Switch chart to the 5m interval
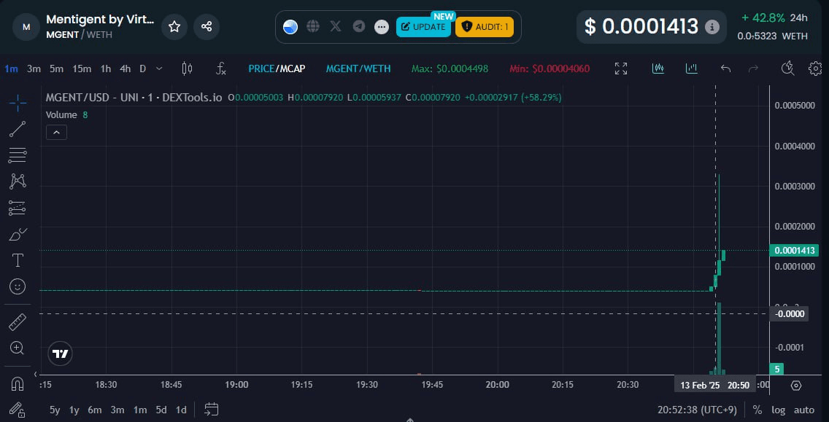Image resolution: width=829 pixels, height=422 pixels. [x=57, y=69]
